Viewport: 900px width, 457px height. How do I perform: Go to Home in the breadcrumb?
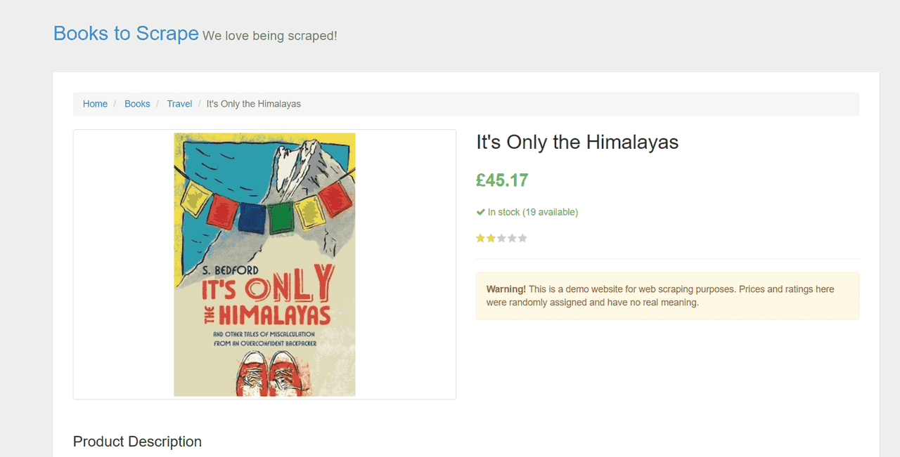click(95, 104)
